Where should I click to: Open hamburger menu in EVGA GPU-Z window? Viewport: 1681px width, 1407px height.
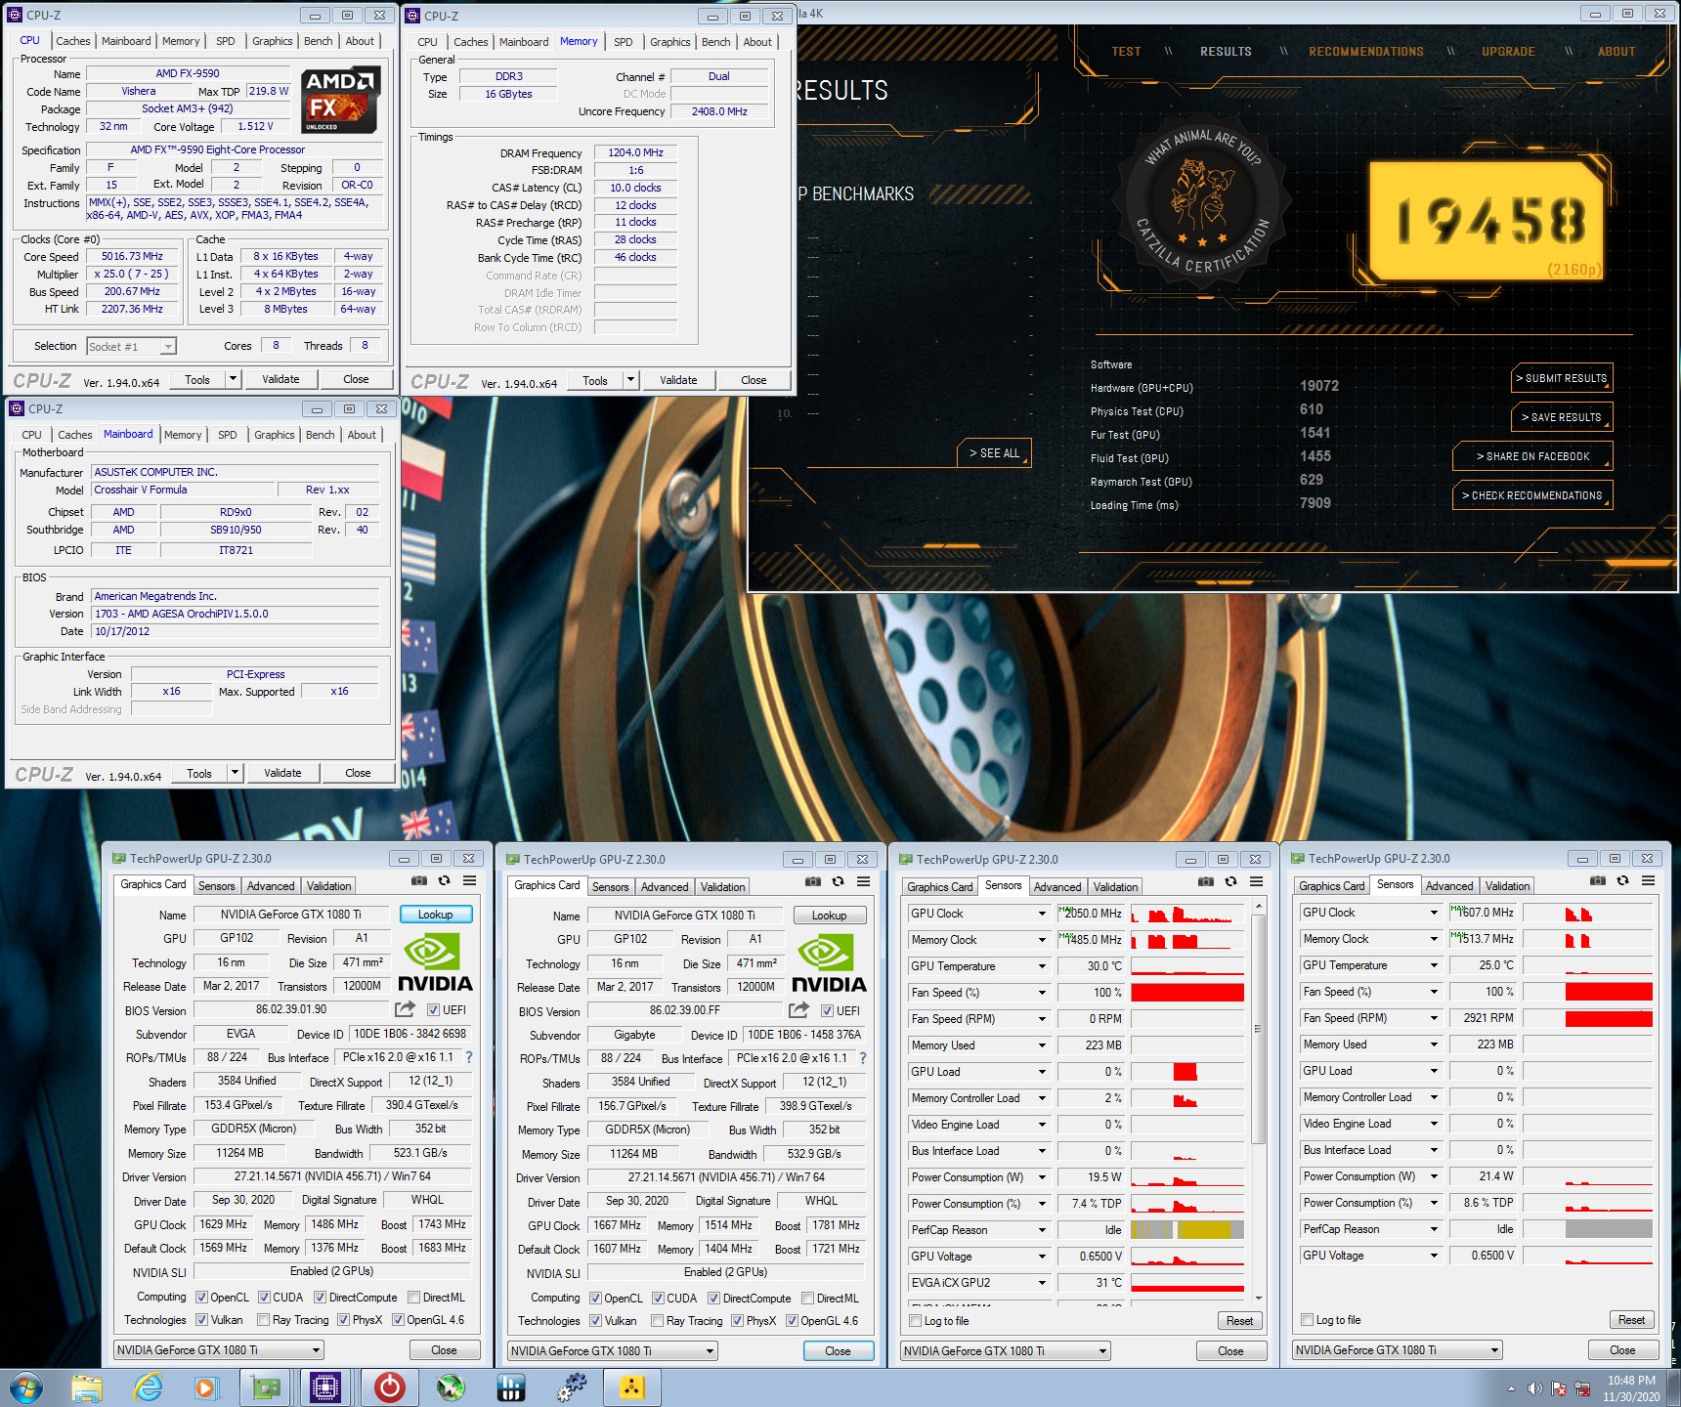click(469, 880)
